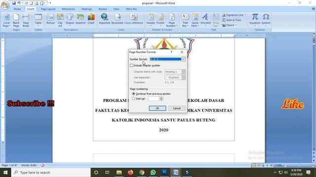Insert a Chart

tap(91, 19)
